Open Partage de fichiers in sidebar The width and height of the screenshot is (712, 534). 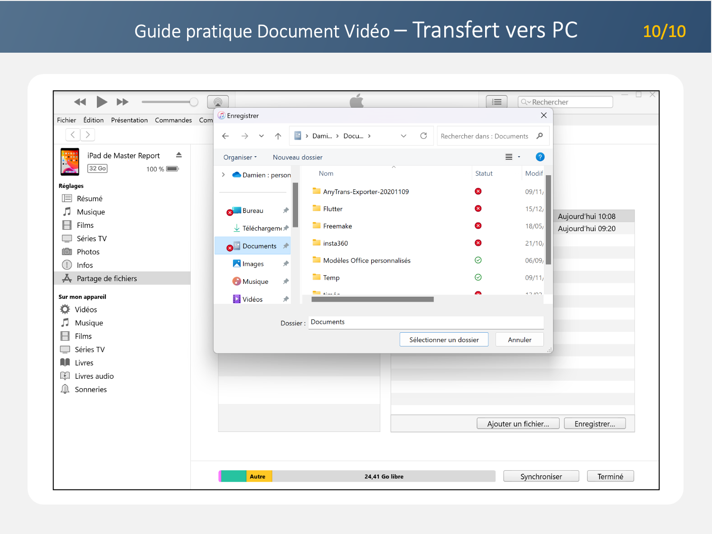(x=107, y=279)
